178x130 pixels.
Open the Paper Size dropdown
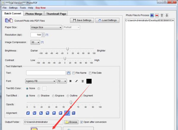point(46,27)
